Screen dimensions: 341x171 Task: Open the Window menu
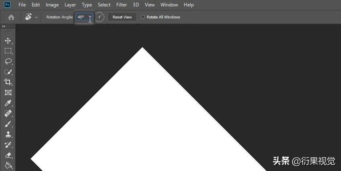(x=169, y=5)
